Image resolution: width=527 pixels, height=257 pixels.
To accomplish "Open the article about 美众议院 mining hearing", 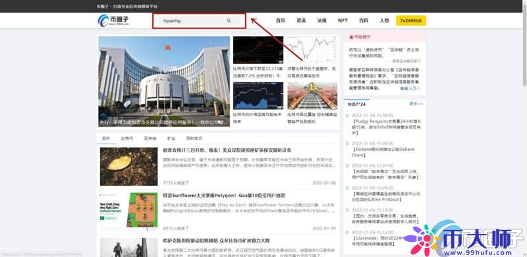I will (x=227, y=150).
